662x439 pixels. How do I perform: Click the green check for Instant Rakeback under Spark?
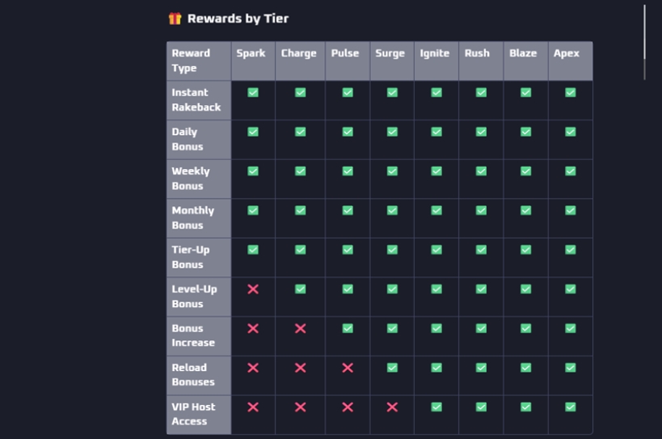pyautogui.click(x=253, y=93)
